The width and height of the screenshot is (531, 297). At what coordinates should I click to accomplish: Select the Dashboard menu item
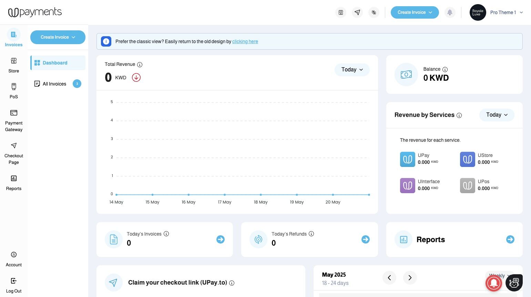click(58, 63)
